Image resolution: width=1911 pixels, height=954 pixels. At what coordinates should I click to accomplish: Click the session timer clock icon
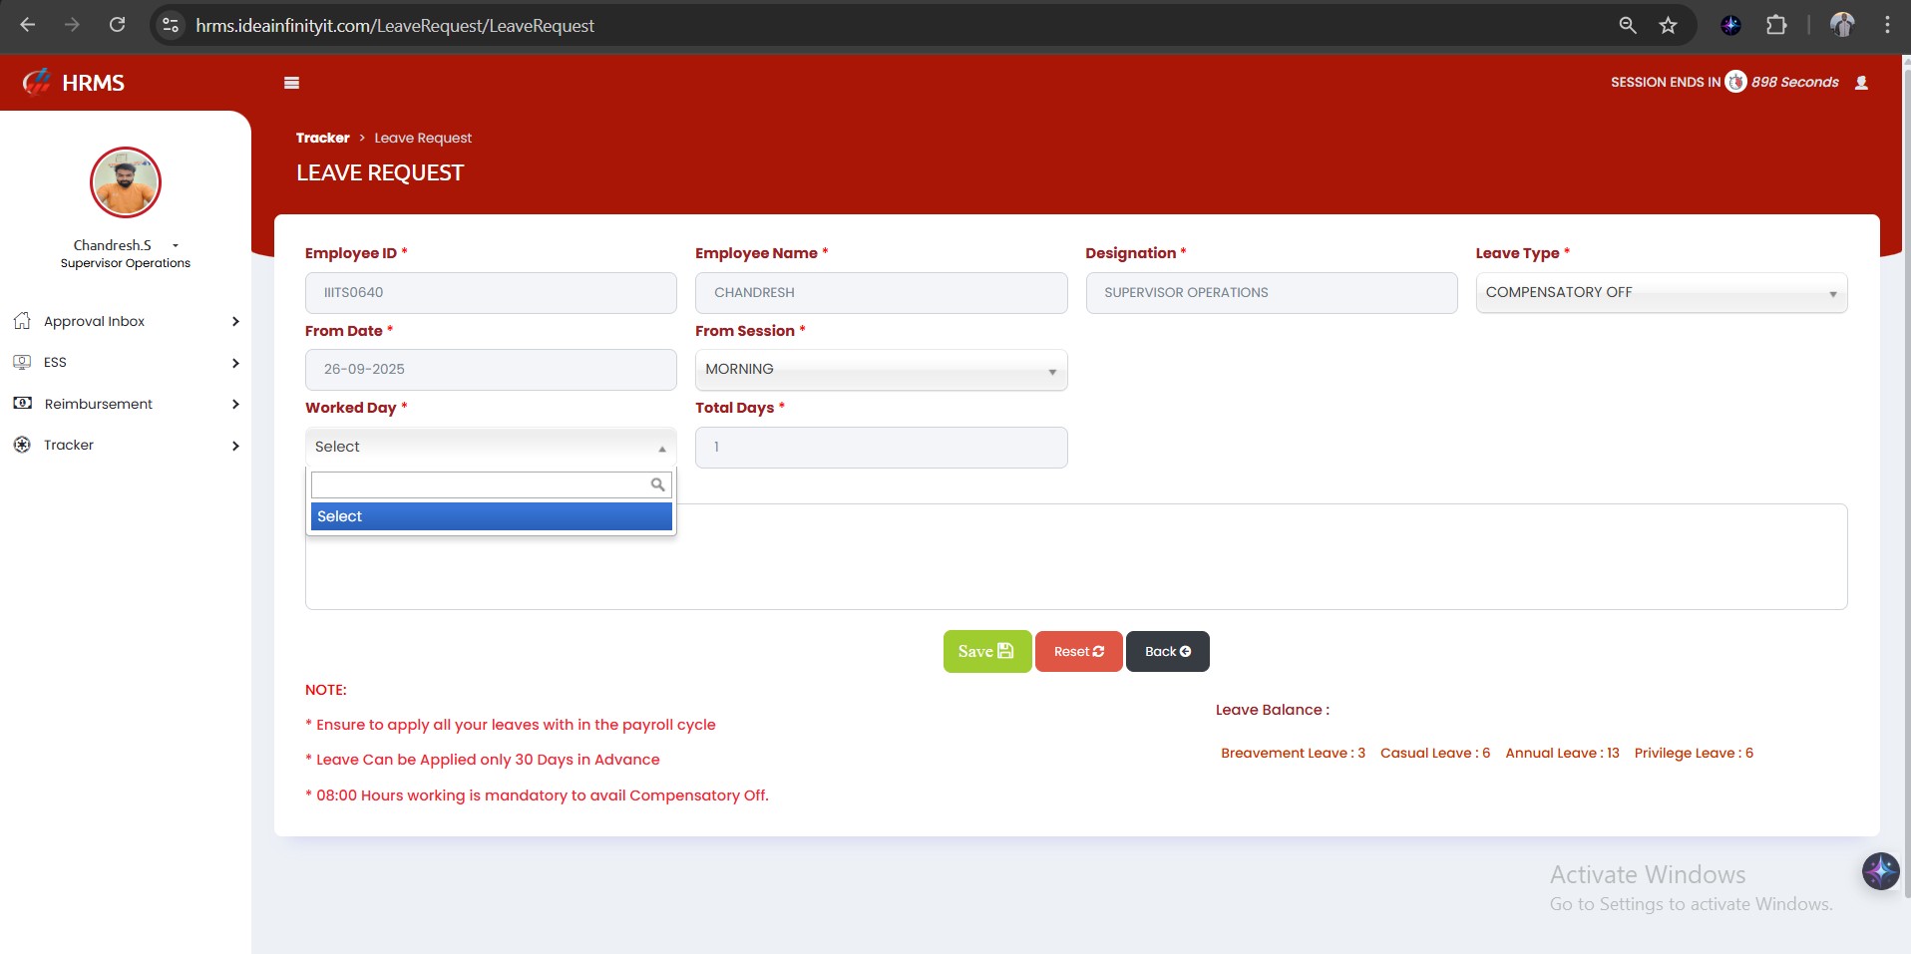[x=1735, y=82]
